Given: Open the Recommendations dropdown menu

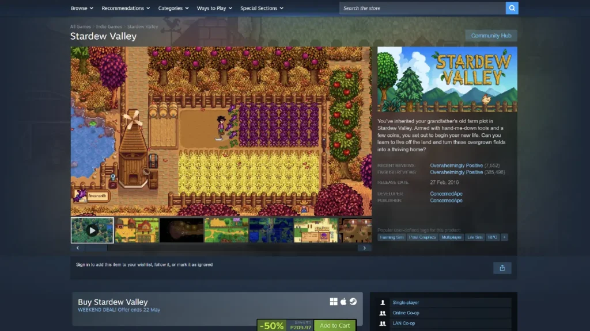Looking at the screenshot, I should [126, 8].
